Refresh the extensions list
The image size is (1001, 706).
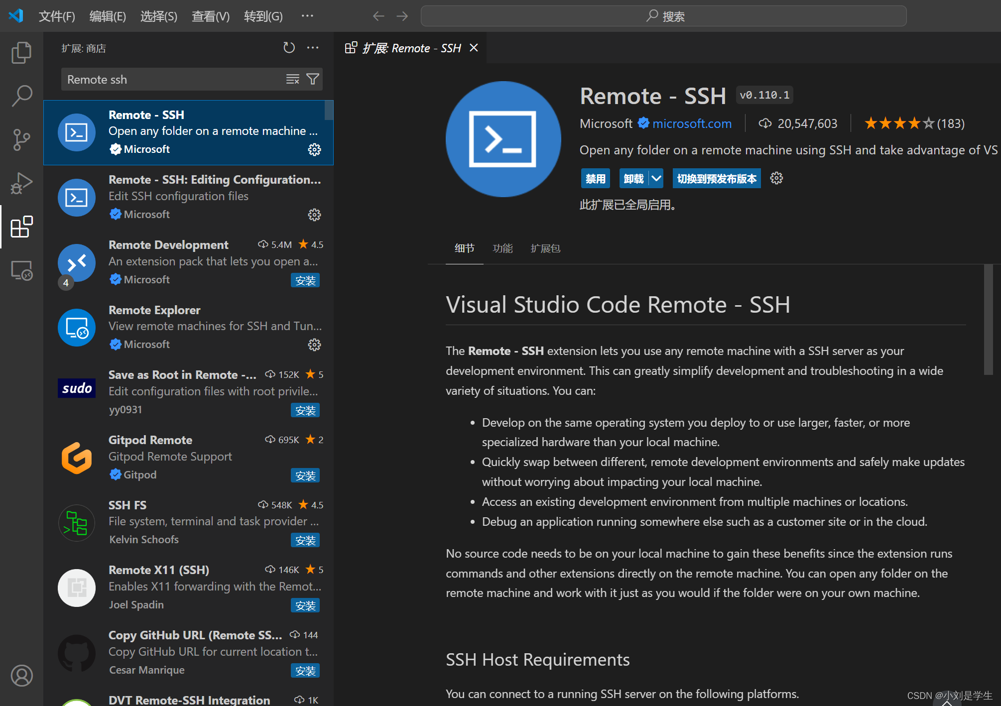click(x=289, y=47)
